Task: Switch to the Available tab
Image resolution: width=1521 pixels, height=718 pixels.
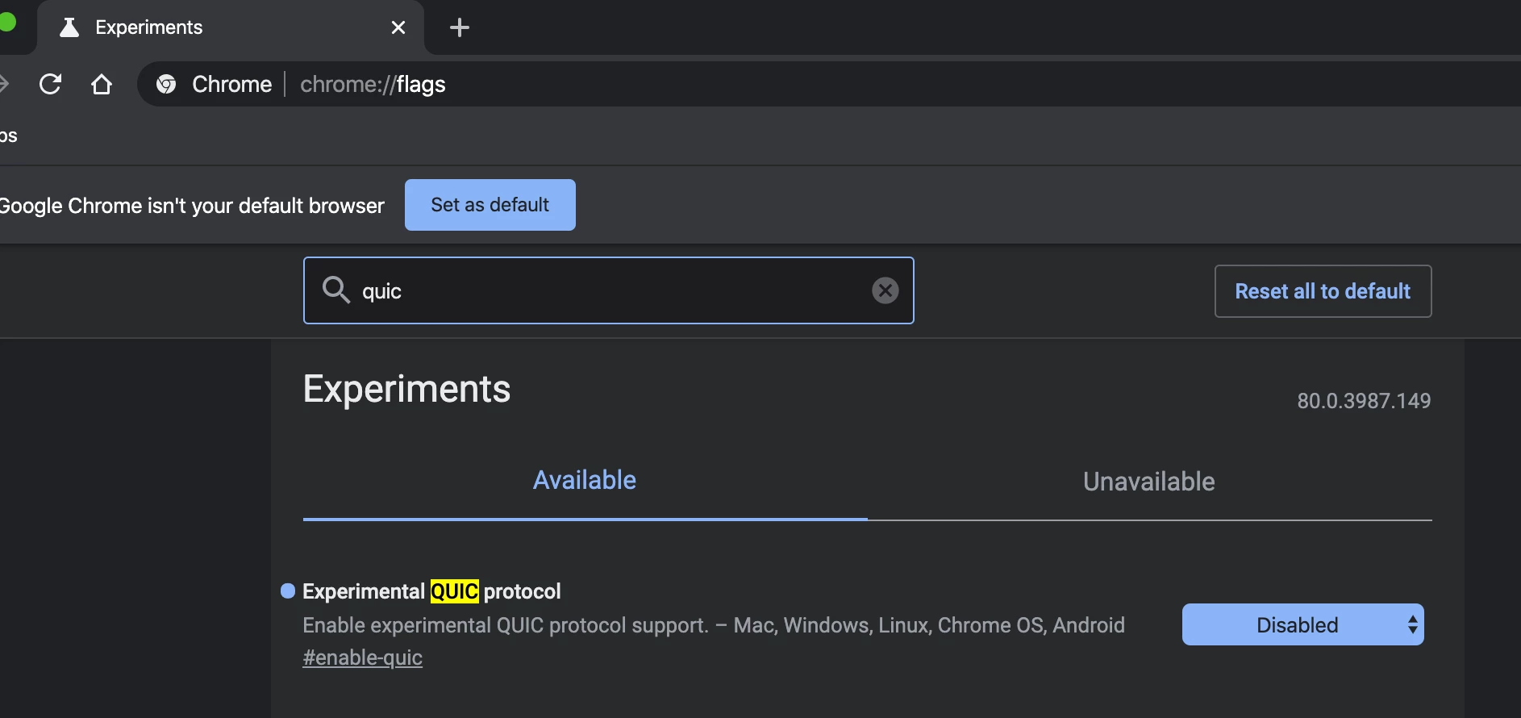Action: 585,480
